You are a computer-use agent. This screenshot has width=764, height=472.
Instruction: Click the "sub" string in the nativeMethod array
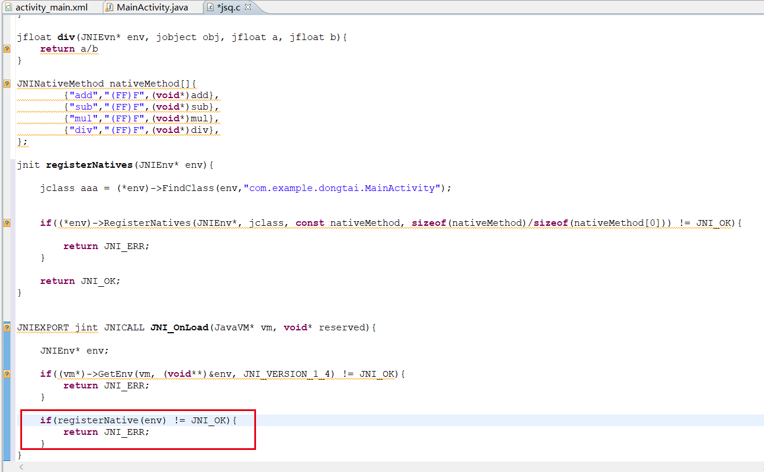(84, 107)
